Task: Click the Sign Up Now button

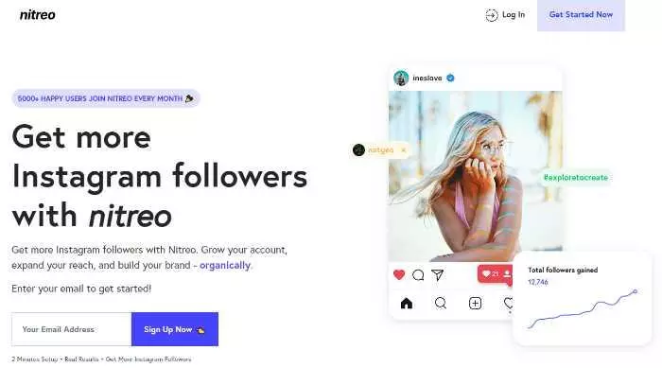Action: (x=175, y=329)
